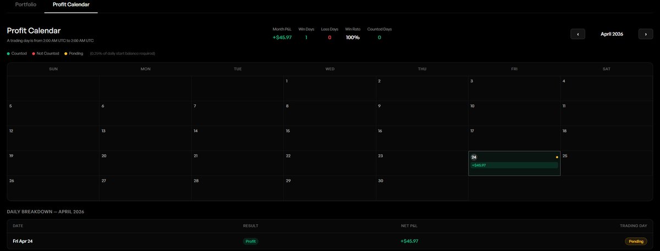Select calendar day 24
This screenshot has width=660, height=251.
coord(514,163)
